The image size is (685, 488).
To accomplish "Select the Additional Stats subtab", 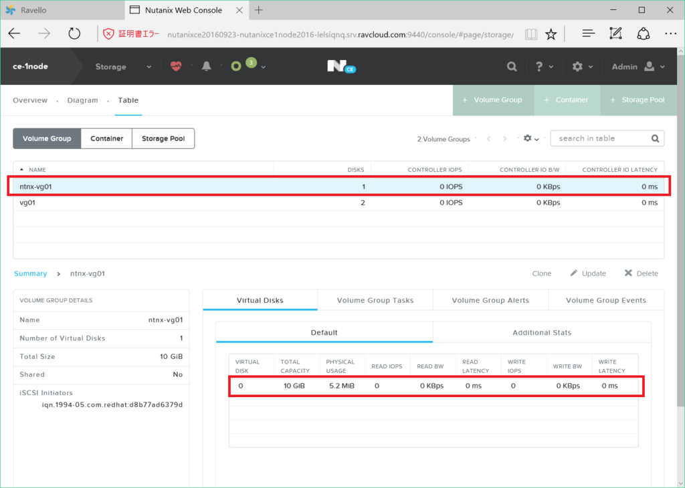I will pyautogui.click(x=542, y=333).
